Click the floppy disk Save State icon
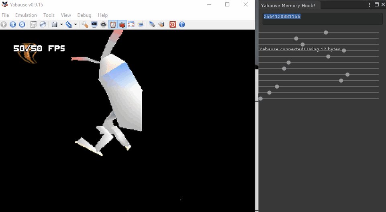Image resolution: width=386 pixels, height=212 pixels. click(x=55, y=24)
